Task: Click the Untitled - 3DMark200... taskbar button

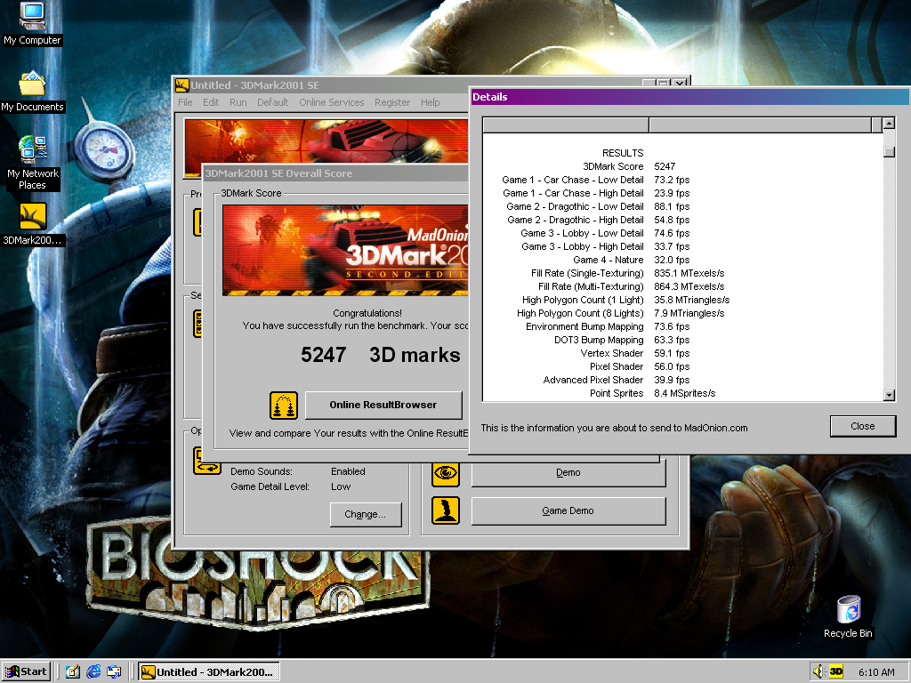Action: [x=210, y=672]
